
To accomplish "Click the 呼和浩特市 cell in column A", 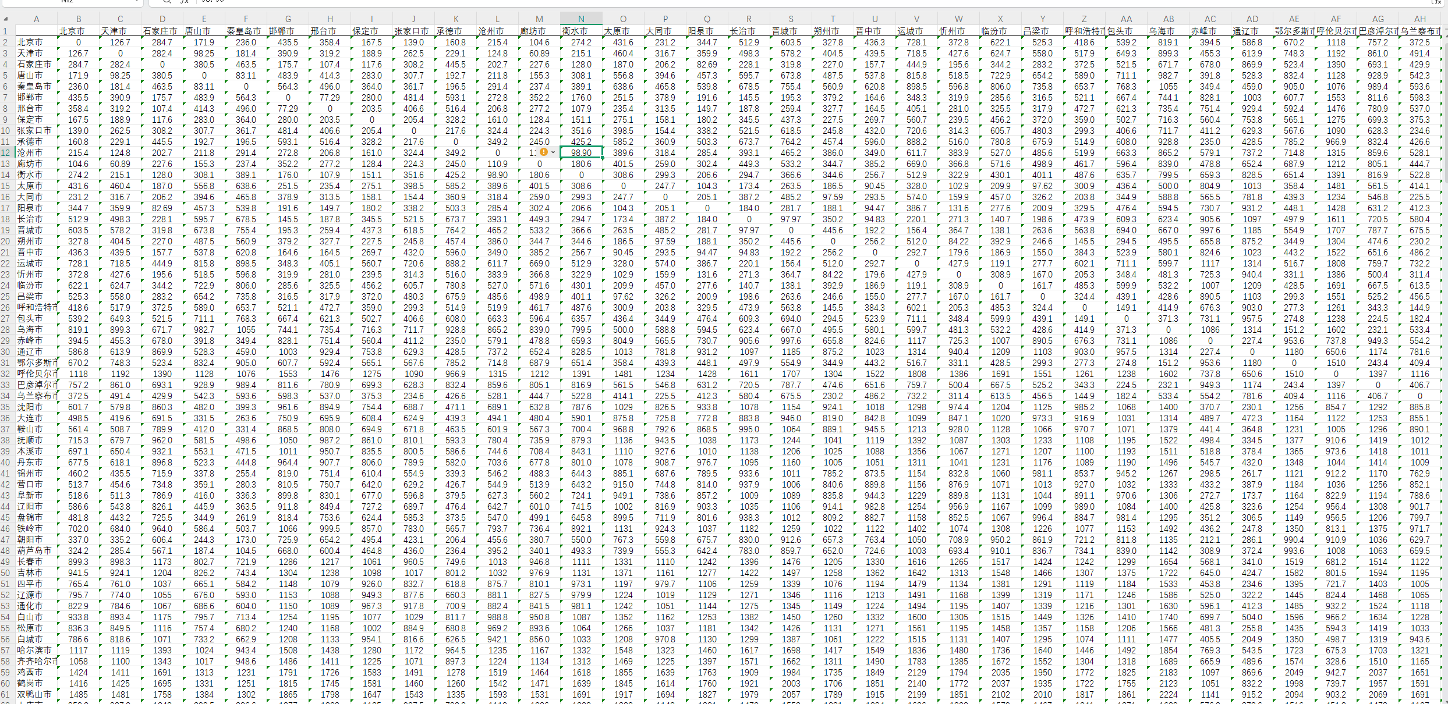I will click(36, 307).
